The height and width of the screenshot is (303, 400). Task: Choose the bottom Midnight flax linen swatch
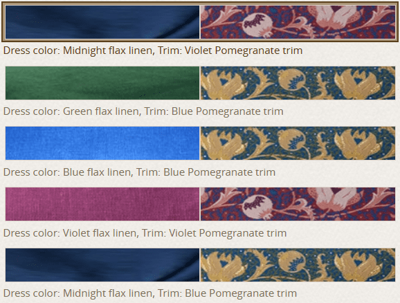pyautogui.click(x=102, y=265)
